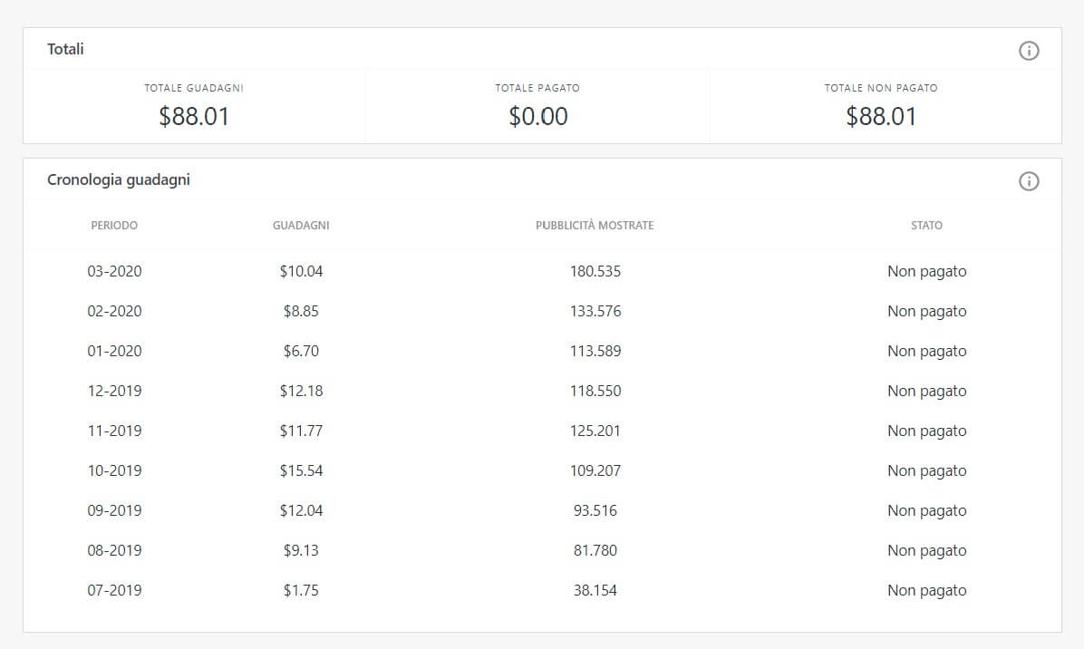Select the 03-2020 period row
The width and height of the screenshot is (1084, 649).
pyautogui.click(x=114, y=271)
